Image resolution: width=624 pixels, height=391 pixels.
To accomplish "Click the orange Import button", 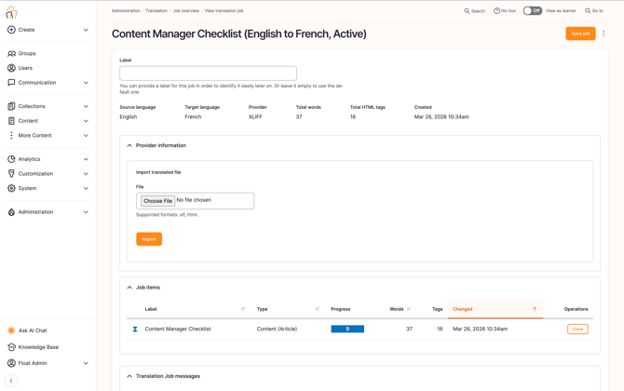I will [x=149, y=239].
